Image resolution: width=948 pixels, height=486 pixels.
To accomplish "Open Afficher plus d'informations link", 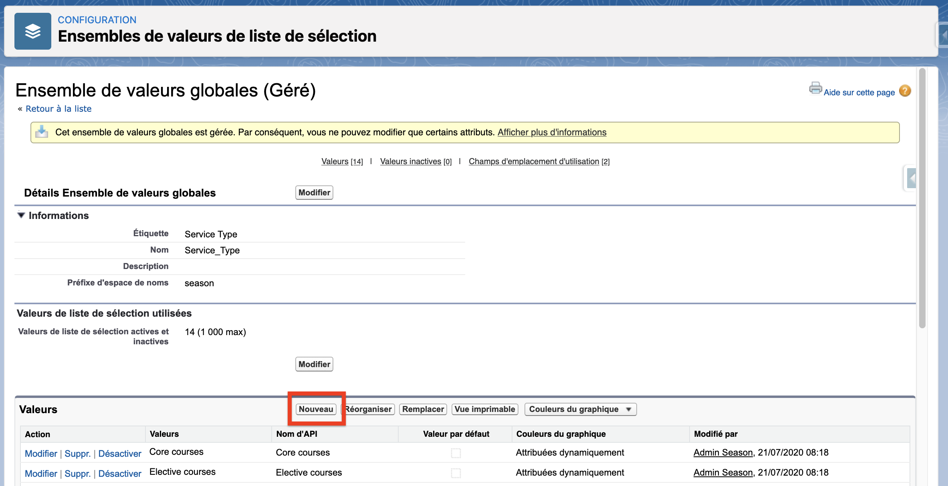I will click(552, 132).
